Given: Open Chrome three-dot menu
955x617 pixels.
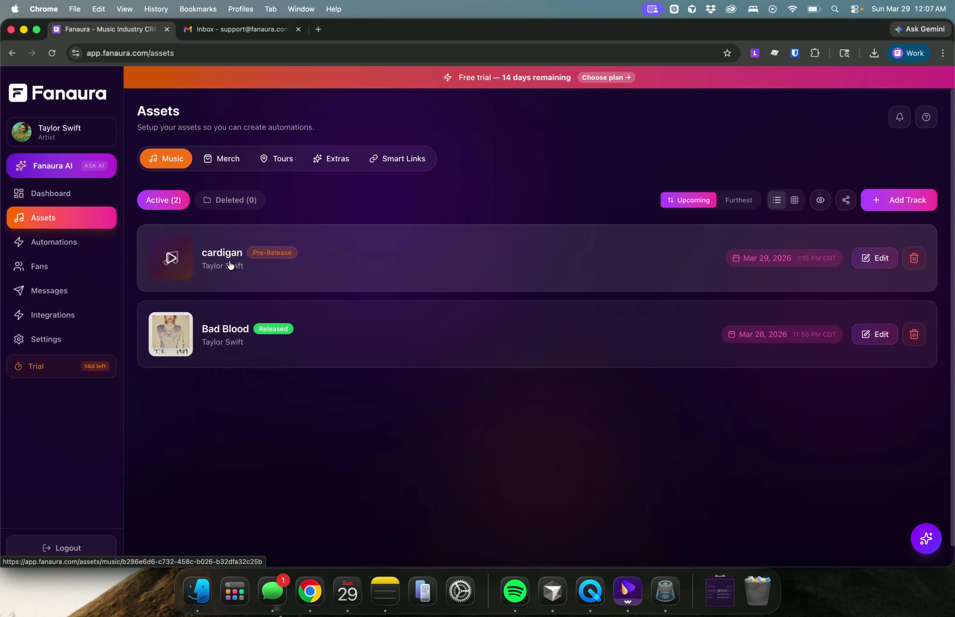Looking at the screenshot, I should [x=942, y=53].
